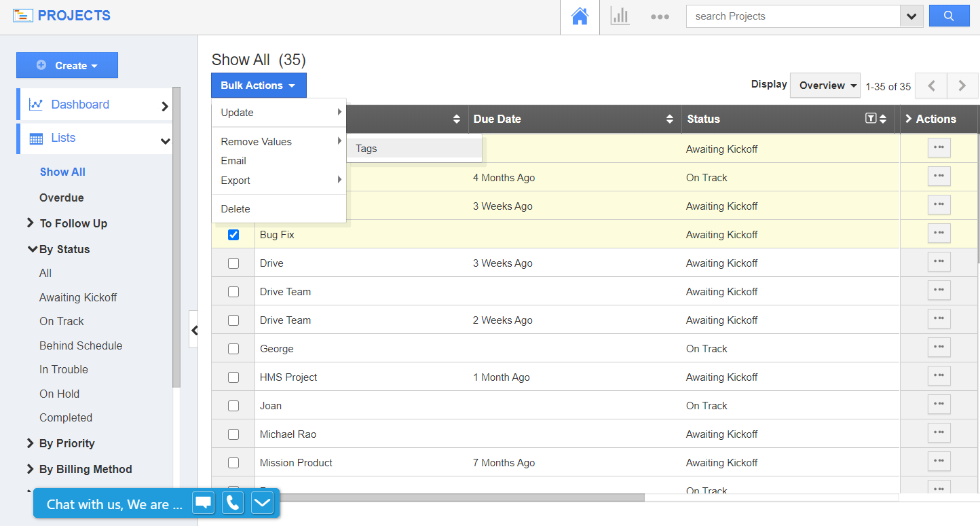Click the Create button

tap(67, 66)
